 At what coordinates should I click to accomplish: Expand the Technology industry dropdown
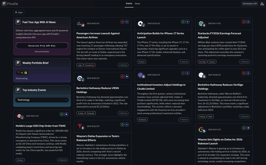42,100
